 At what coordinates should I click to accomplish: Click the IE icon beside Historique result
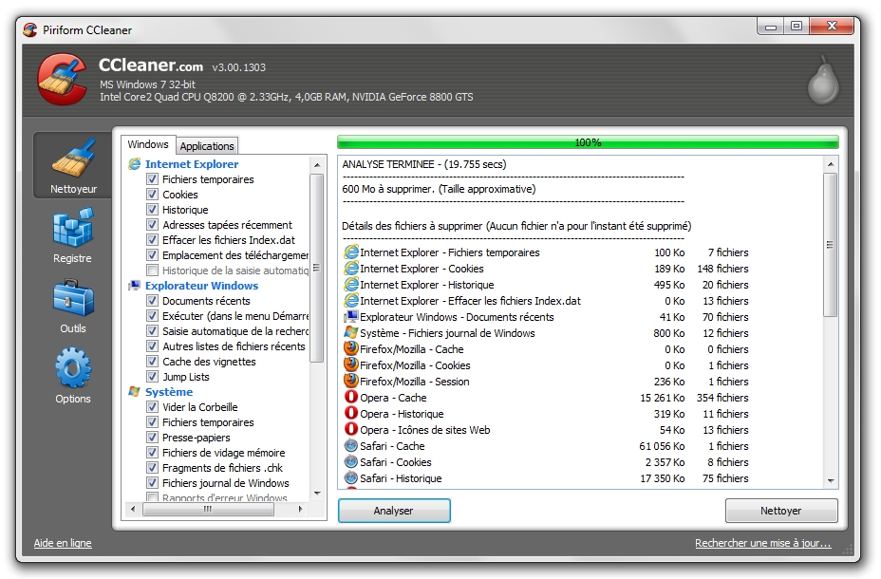tap(351, 284)
